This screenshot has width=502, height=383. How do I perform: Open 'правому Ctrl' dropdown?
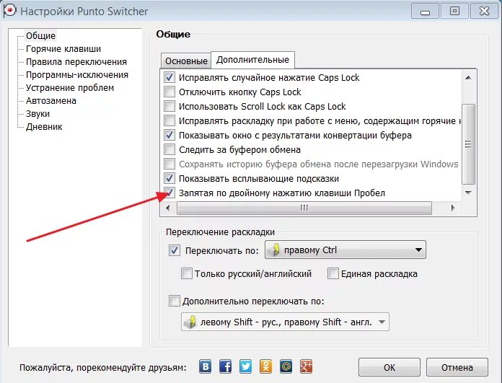345,250
